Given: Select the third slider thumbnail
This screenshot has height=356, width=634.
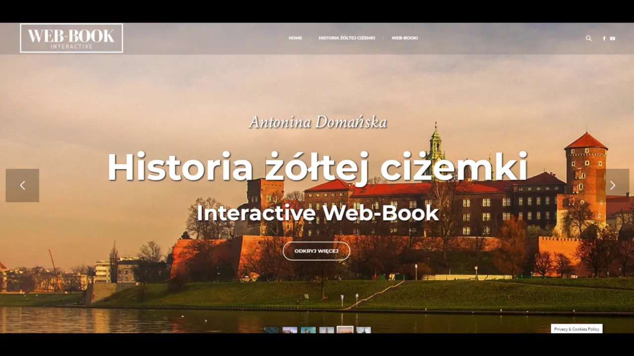Looking at the screenshot, I should coord(308,330).
